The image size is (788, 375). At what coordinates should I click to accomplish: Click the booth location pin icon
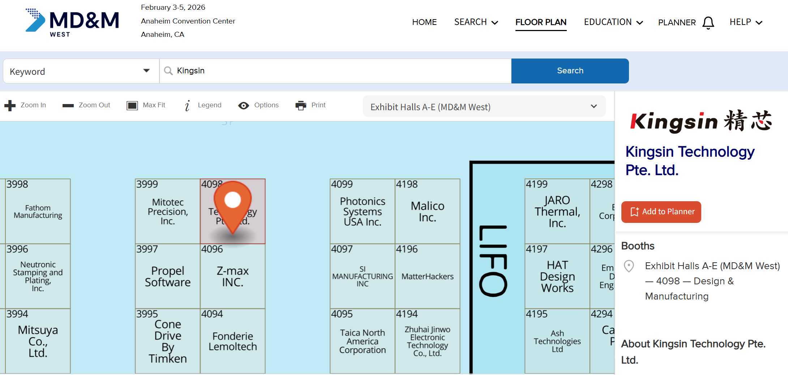pos(629,266)
